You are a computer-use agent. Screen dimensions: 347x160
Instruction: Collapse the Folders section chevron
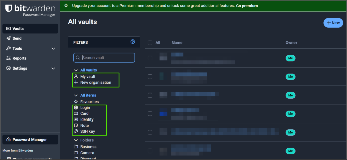76,140
